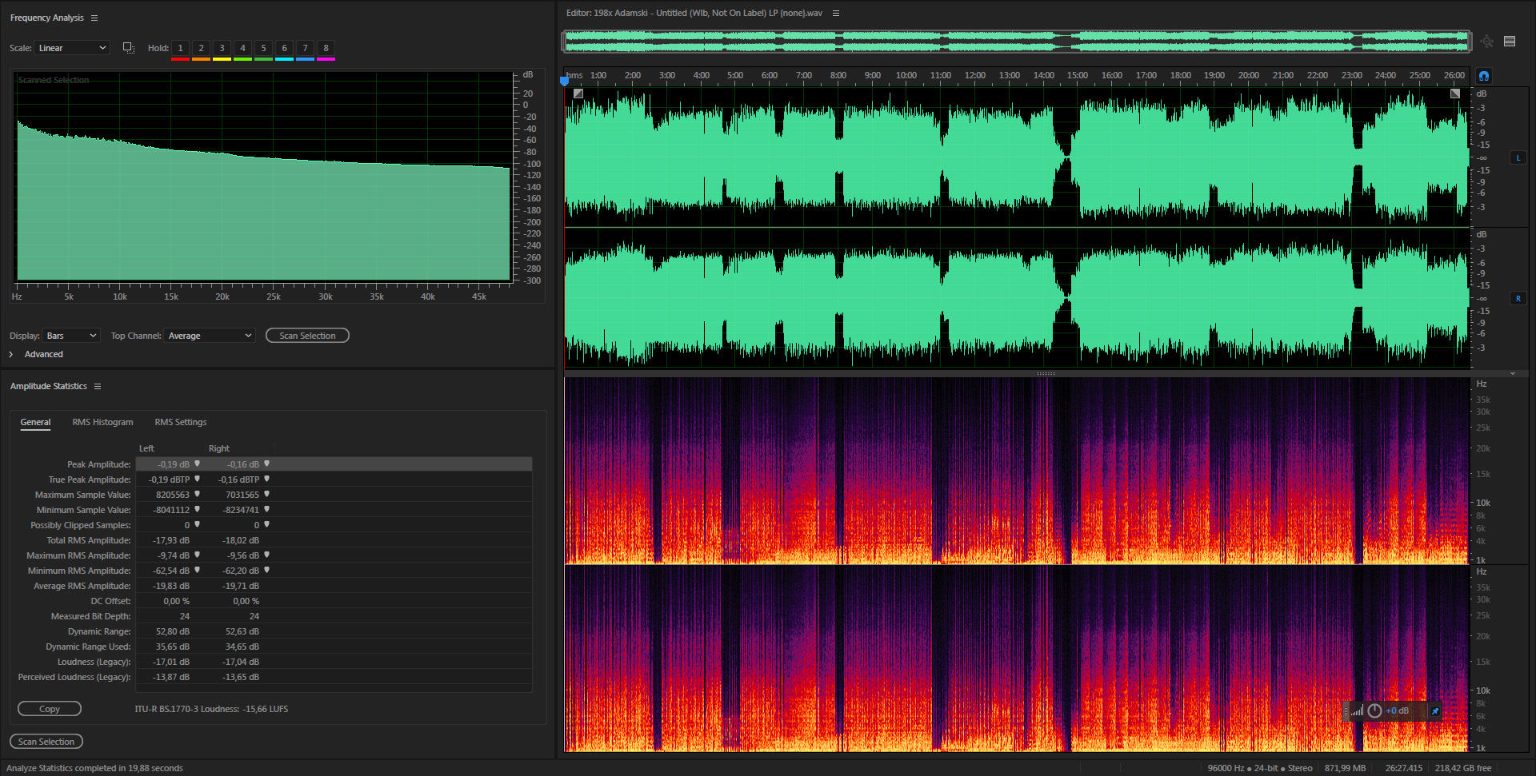
Task: Click the pin icon on the volume HUD
Action: pyautogui.click(x=1435, y=710)
